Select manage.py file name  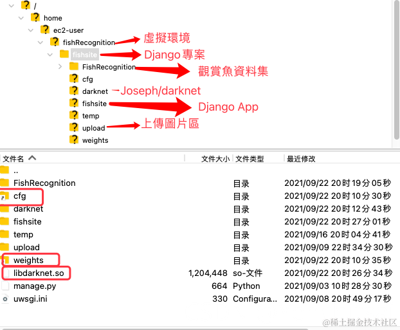pos(35,286)
